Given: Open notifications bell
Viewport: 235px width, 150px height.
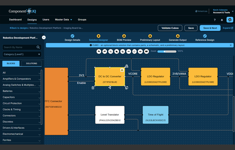Looking at the screenshot, I should pos(222,20).
